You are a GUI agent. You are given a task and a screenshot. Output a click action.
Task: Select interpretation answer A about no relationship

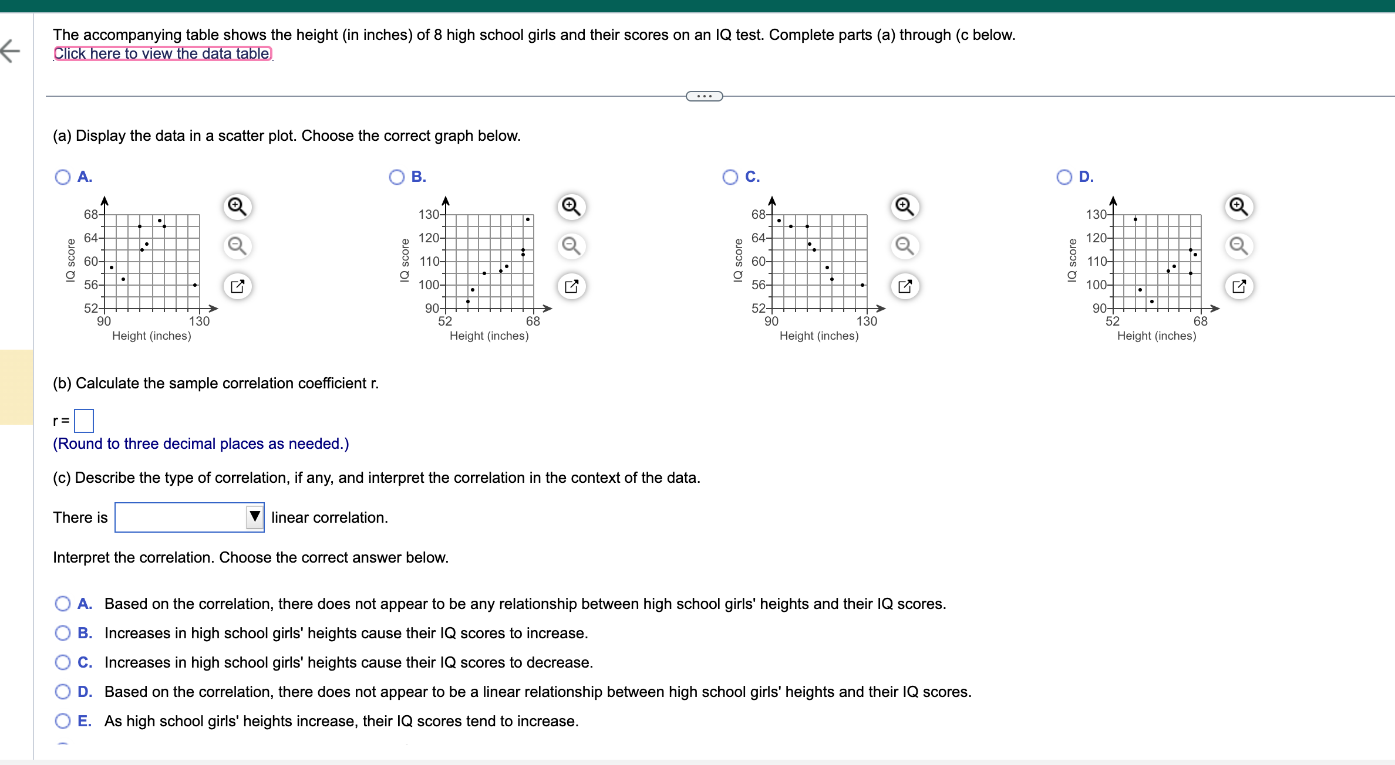[63, 603]
